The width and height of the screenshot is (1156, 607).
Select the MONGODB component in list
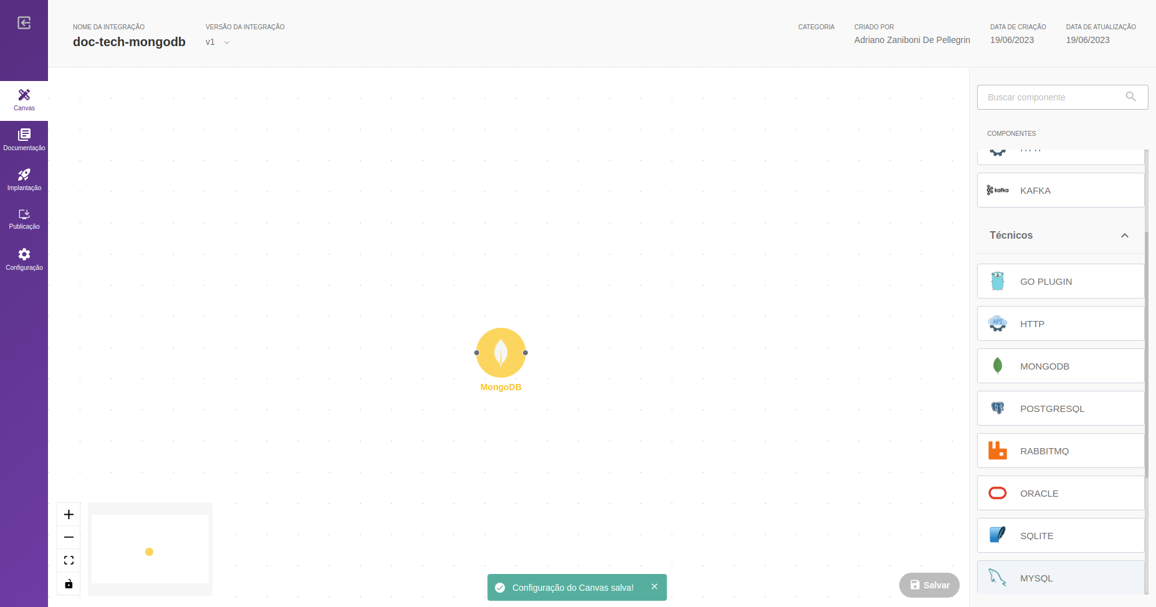point(1061,366)
